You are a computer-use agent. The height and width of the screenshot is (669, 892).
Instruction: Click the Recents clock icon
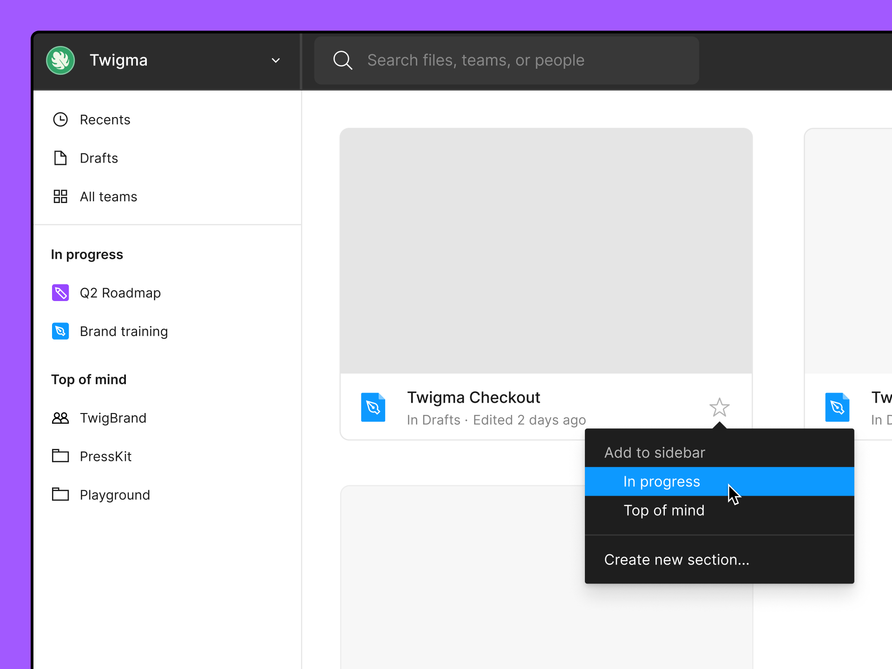[60, 120]
